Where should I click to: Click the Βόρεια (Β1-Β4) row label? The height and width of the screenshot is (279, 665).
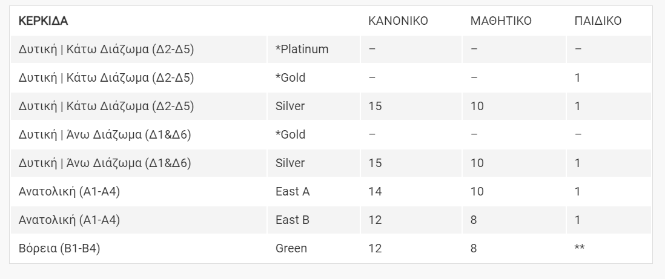59,248
